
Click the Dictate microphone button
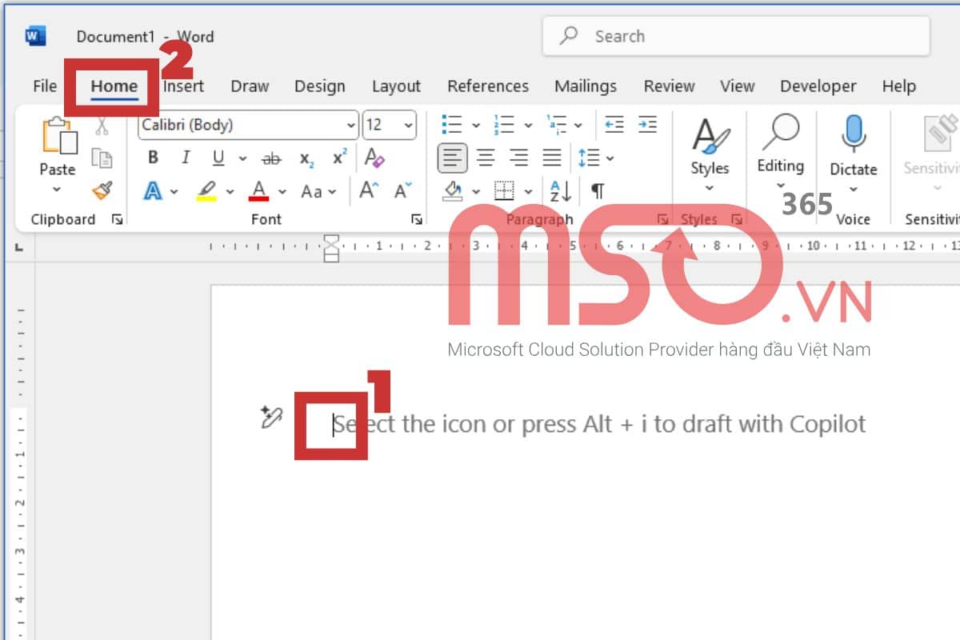[x=854, y=156]
